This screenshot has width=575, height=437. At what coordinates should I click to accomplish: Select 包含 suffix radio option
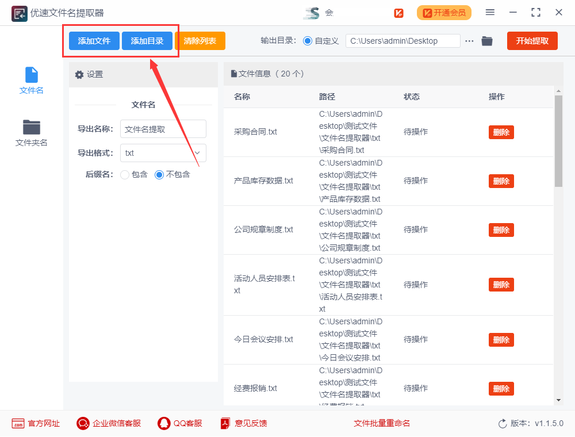click(125, 175)
